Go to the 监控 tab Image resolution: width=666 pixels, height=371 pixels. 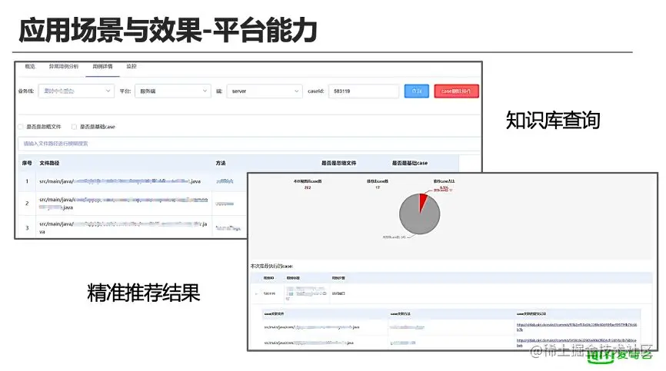(132, 66)
